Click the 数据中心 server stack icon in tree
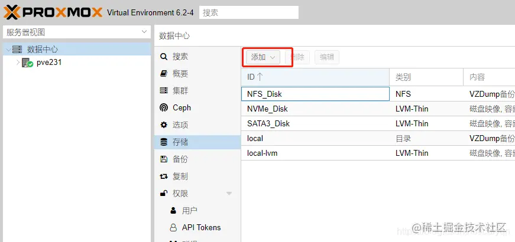This screenshot has height=242, width=515. coord(17,50)
